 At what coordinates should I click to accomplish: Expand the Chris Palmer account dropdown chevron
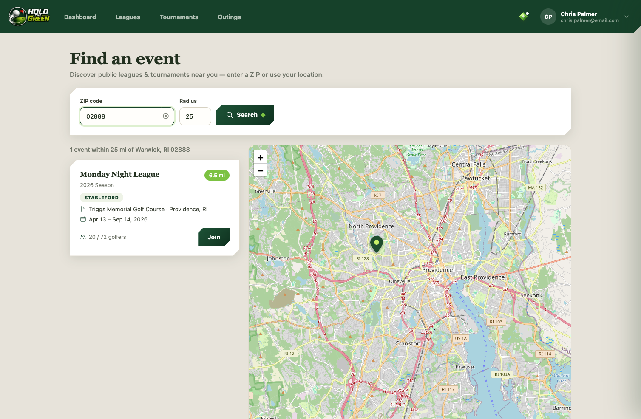[627, 17]
